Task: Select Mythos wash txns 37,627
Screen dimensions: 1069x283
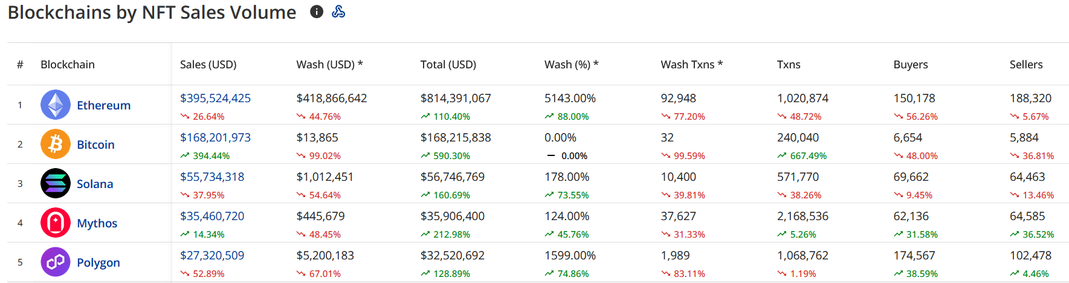Action: 678,216
